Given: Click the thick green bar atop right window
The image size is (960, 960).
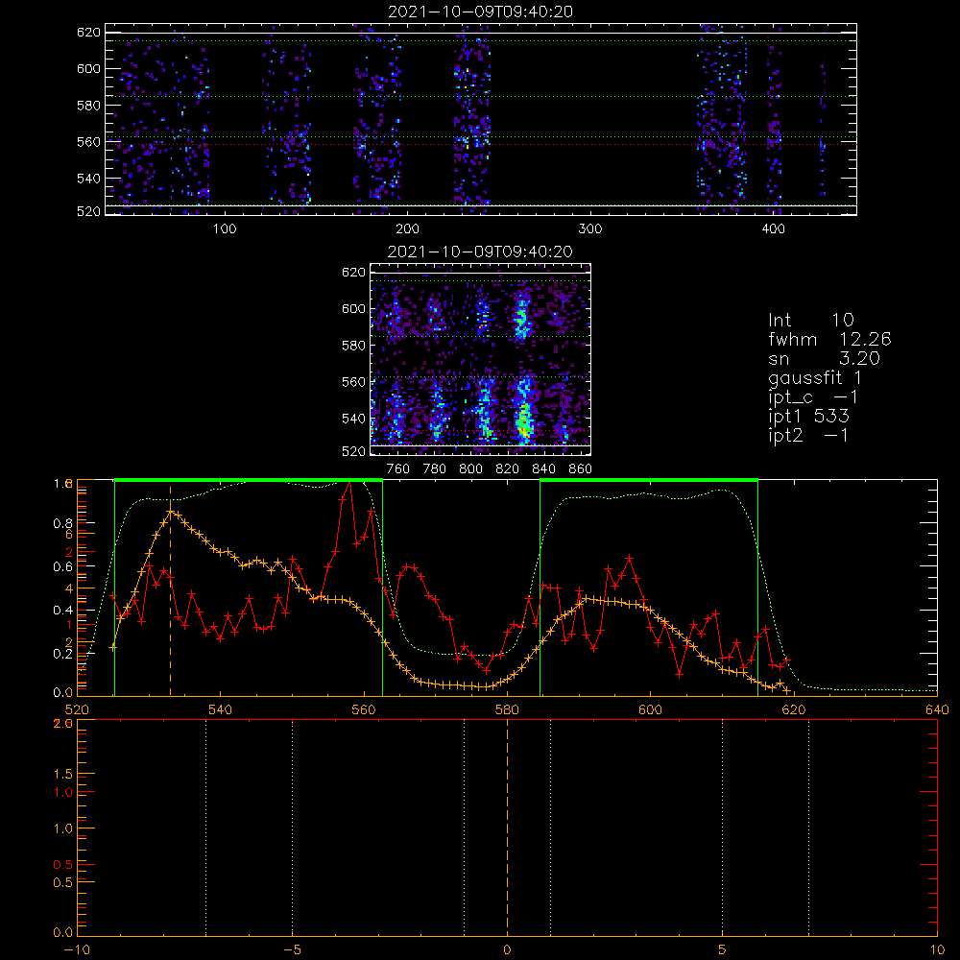Looking at the screenshot, I should click(649, 481).
